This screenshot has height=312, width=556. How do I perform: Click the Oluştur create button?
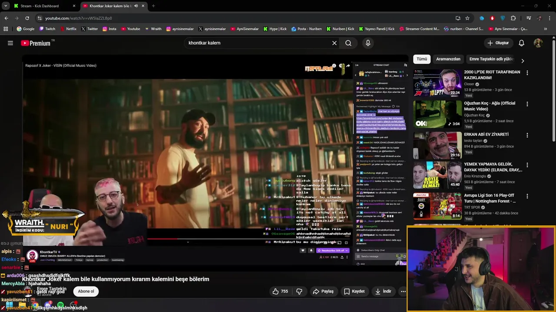[498, 43]
